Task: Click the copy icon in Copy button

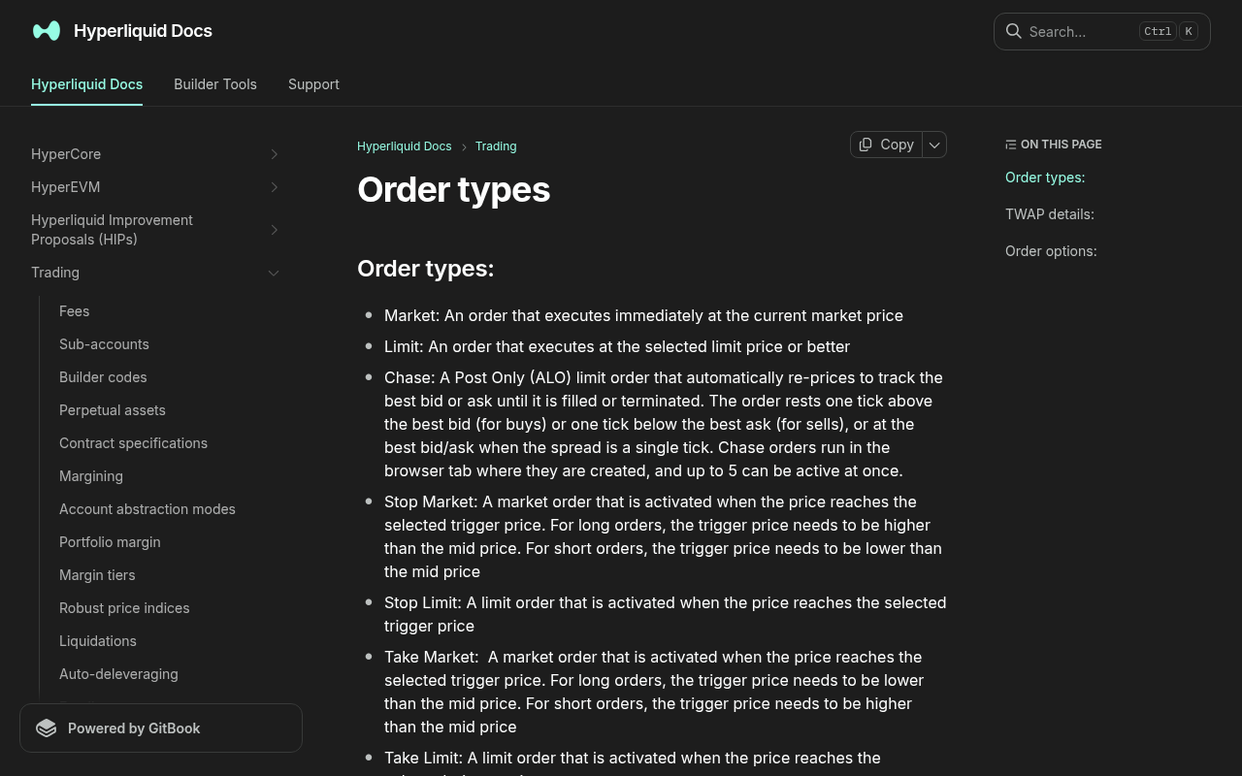Action: (866, 145)
